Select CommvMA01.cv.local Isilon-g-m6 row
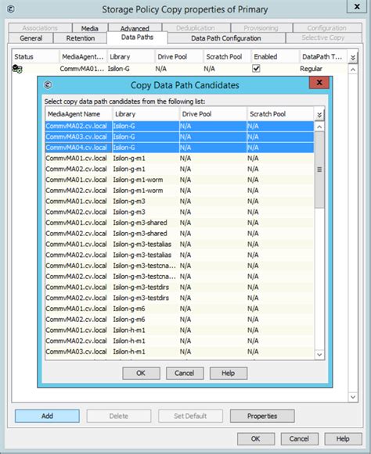371x454 pixels. coord(179,309)
